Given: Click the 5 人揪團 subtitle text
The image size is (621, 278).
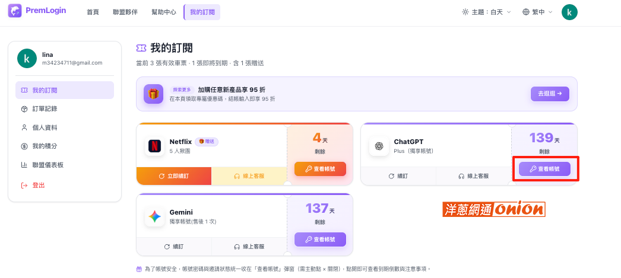Looking at the screenshot, I should (180, 151).
